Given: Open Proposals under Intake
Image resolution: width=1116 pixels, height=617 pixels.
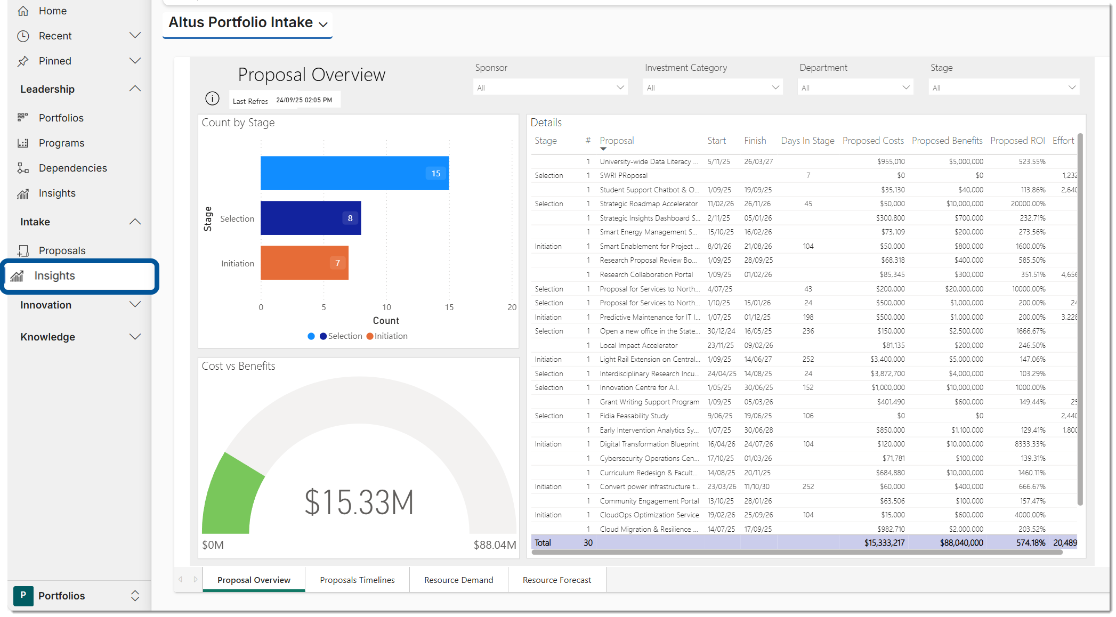Looking at the screenshot, I should coord(62,250).
